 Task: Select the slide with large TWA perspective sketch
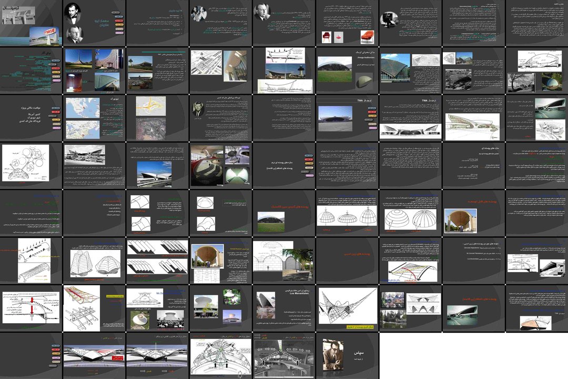473,118
